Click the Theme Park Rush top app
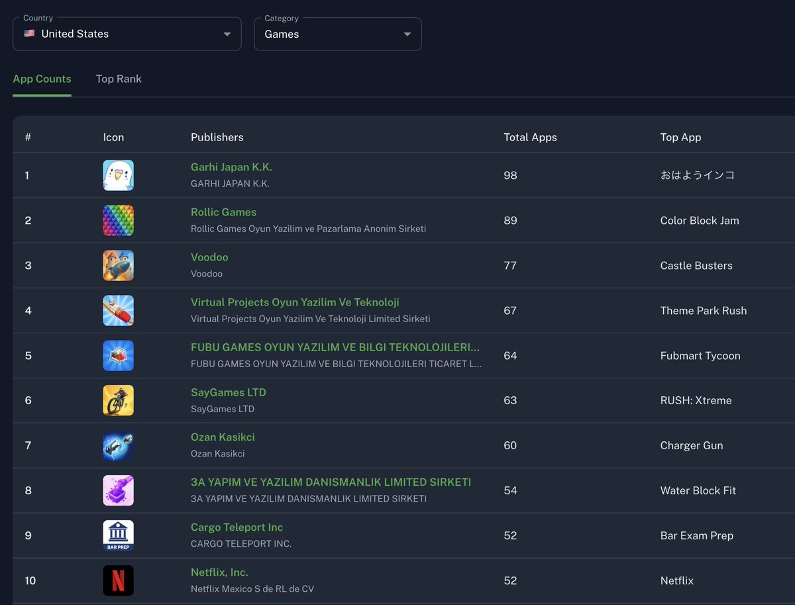The image size is (795, 605). 704,311
